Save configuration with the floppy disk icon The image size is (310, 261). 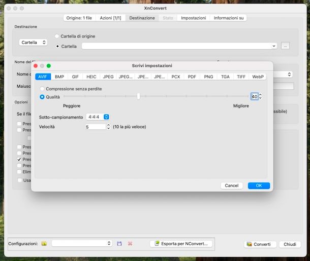pyautogui.click(x=119, y=243)
